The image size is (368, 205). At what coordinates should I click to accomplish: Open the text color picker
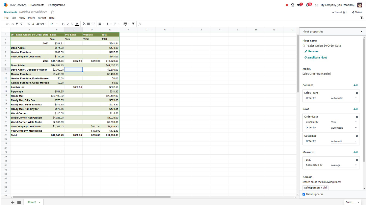[x=77, y=24]
